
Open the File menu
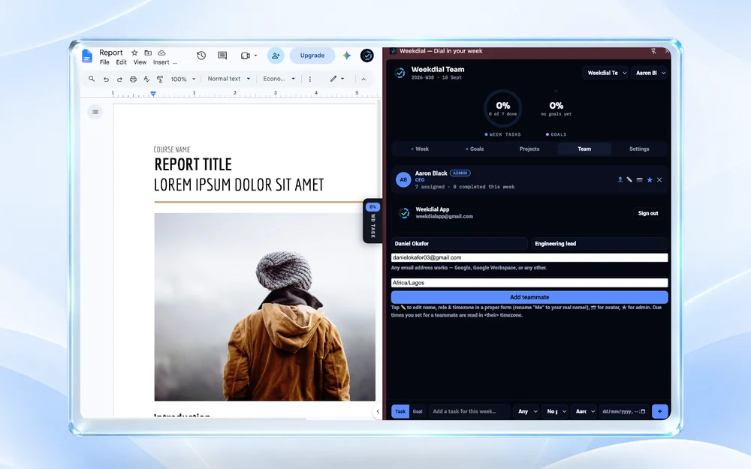[x=104, y=62]
